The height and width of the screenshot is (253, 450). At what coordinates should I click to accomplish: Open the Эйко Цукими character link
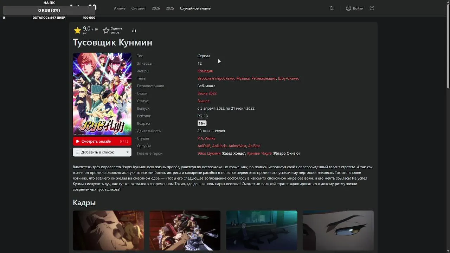coord(209,153)
